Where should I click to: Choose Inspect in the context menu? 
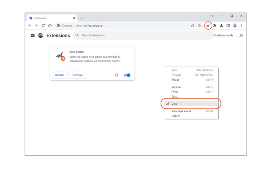pos(175,116)
